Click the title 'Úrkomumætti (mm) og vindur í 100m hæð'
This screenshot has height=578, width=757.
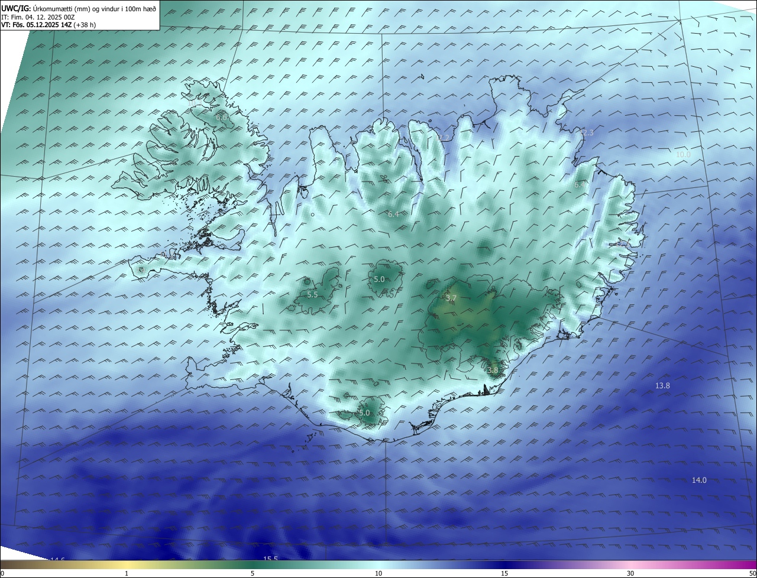[x=95, y=8]
